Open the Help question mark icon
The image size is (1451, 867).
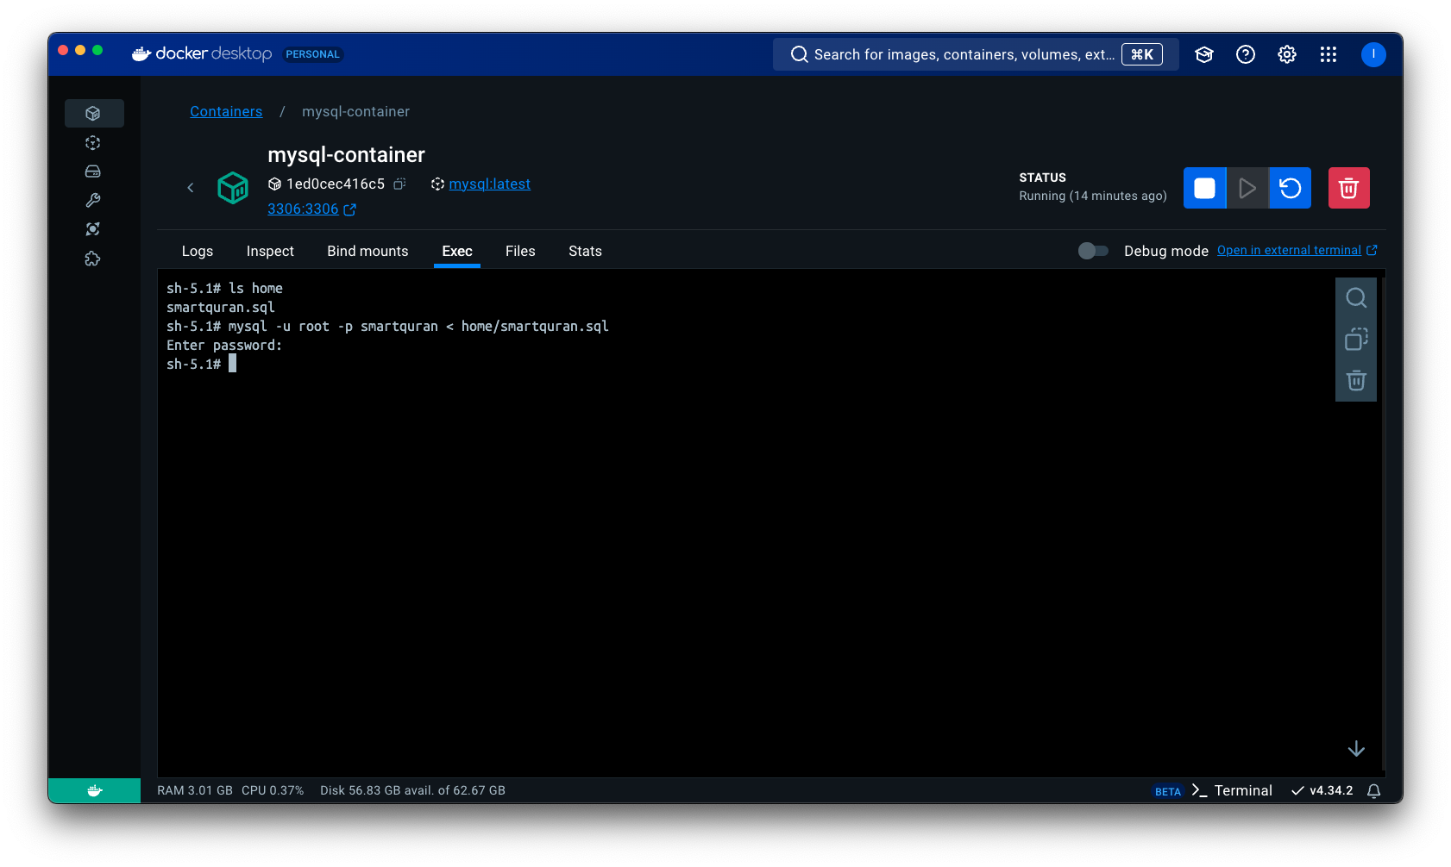[1246, 54]
